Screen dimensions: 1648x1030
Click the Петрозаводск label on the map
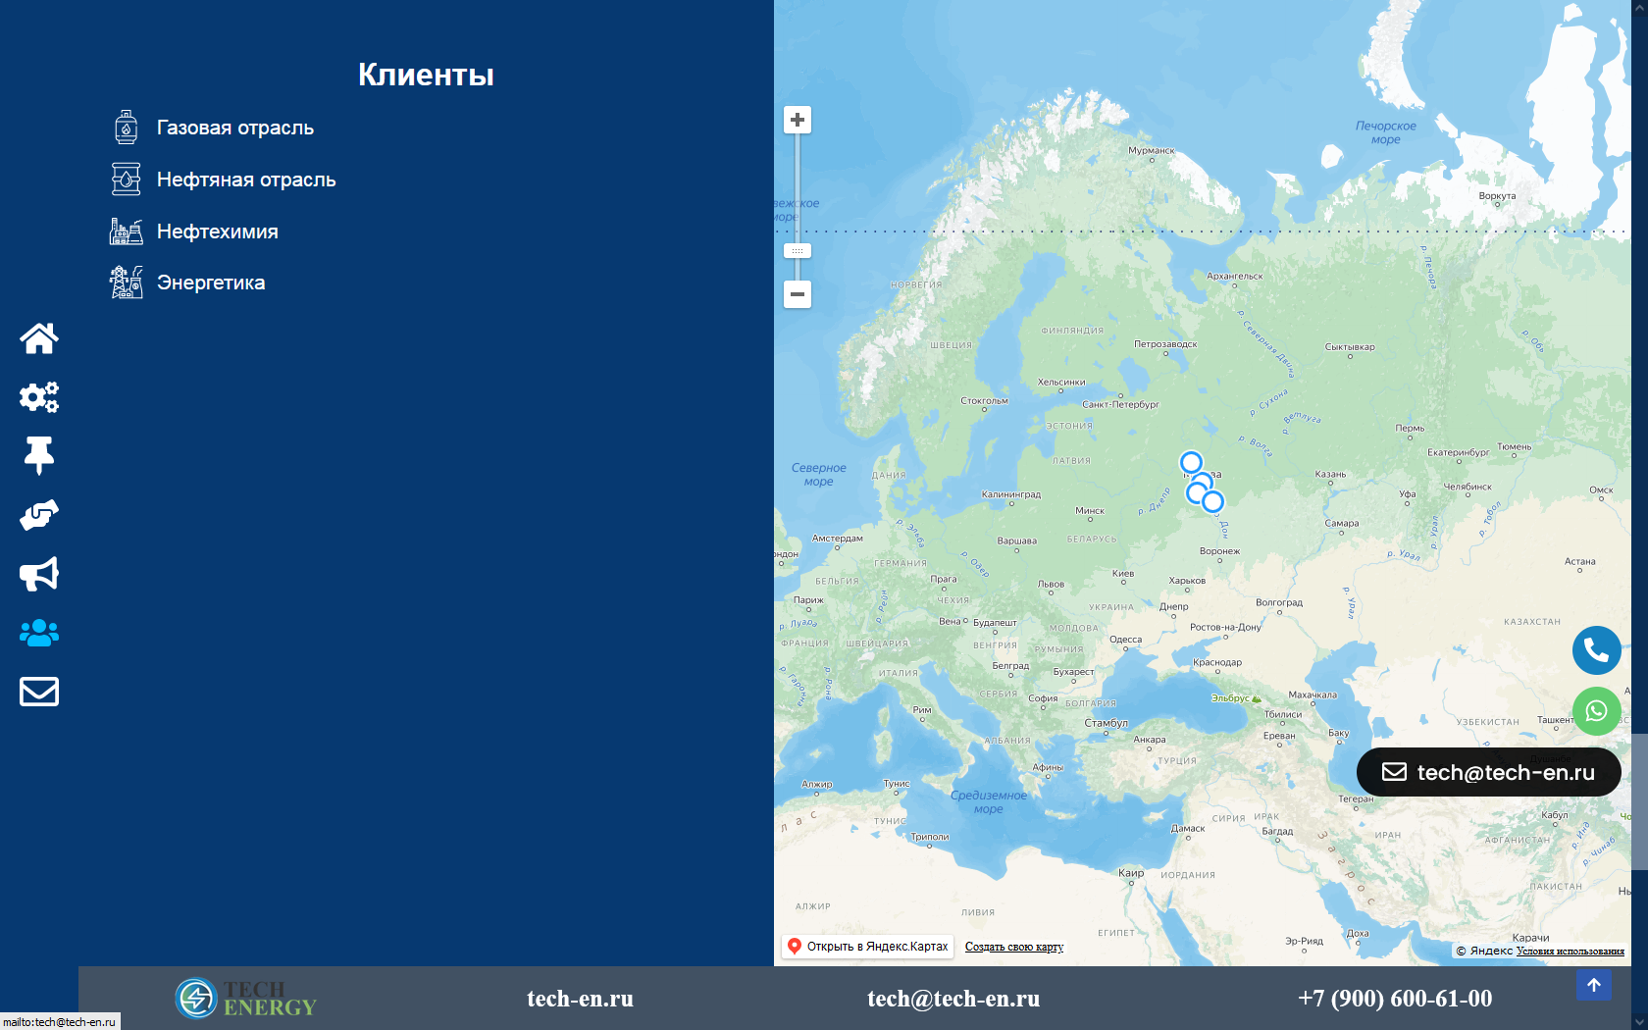click(1165, 344)
